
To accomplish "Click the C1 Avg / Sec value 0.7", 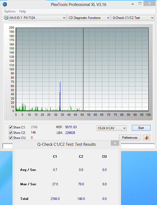I will click(x=55, y=170).
